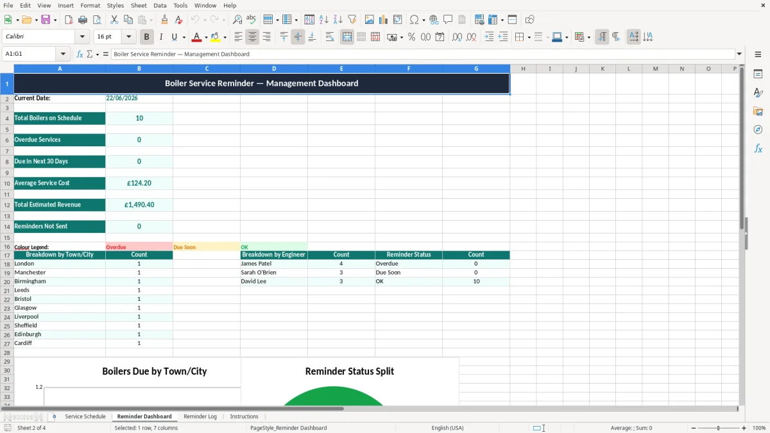
Task: Toggle Italic formatting
Action: click(161, 37)
